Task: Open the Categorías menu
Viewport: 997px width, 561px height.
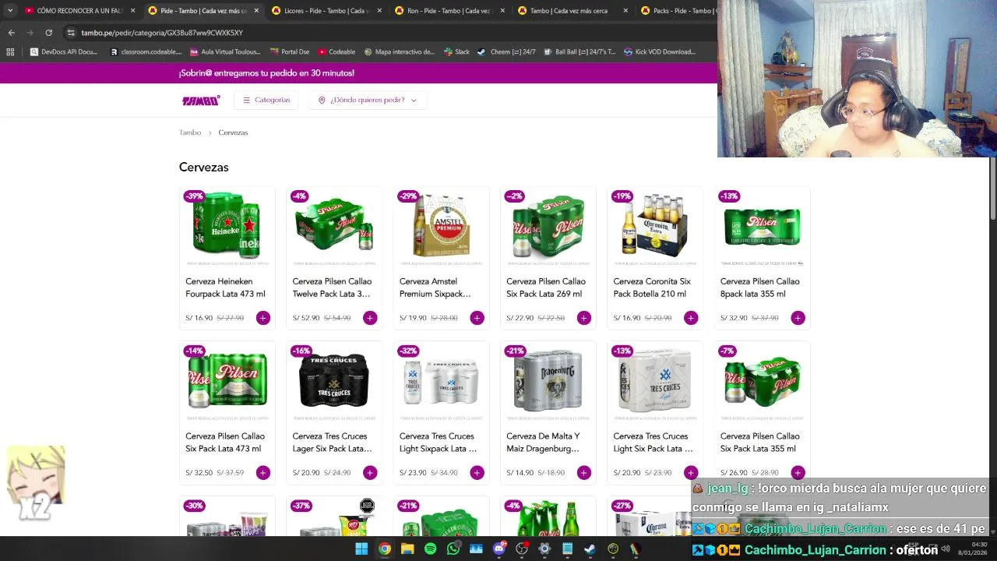Action: (x=266, y=100)
